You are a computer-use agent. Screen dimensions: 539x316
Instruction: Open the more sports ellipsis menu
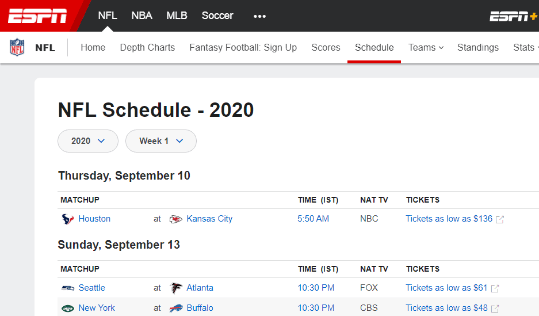pos(259,16)
